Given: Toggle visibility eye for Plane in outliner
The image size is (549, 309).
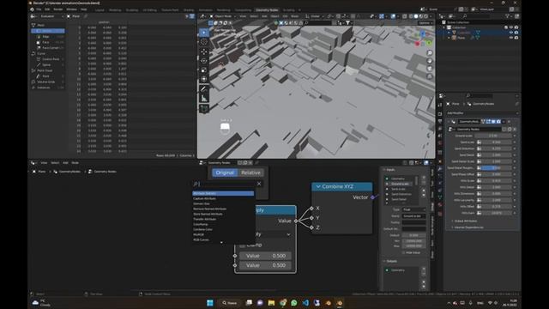Looking at the screenshot, I should pyautogui.click(x=511, y=38).
